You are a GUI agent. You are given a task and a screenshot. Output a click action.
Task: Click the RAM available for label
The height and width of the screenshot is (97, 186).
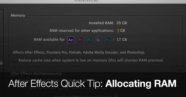point(49,39)
